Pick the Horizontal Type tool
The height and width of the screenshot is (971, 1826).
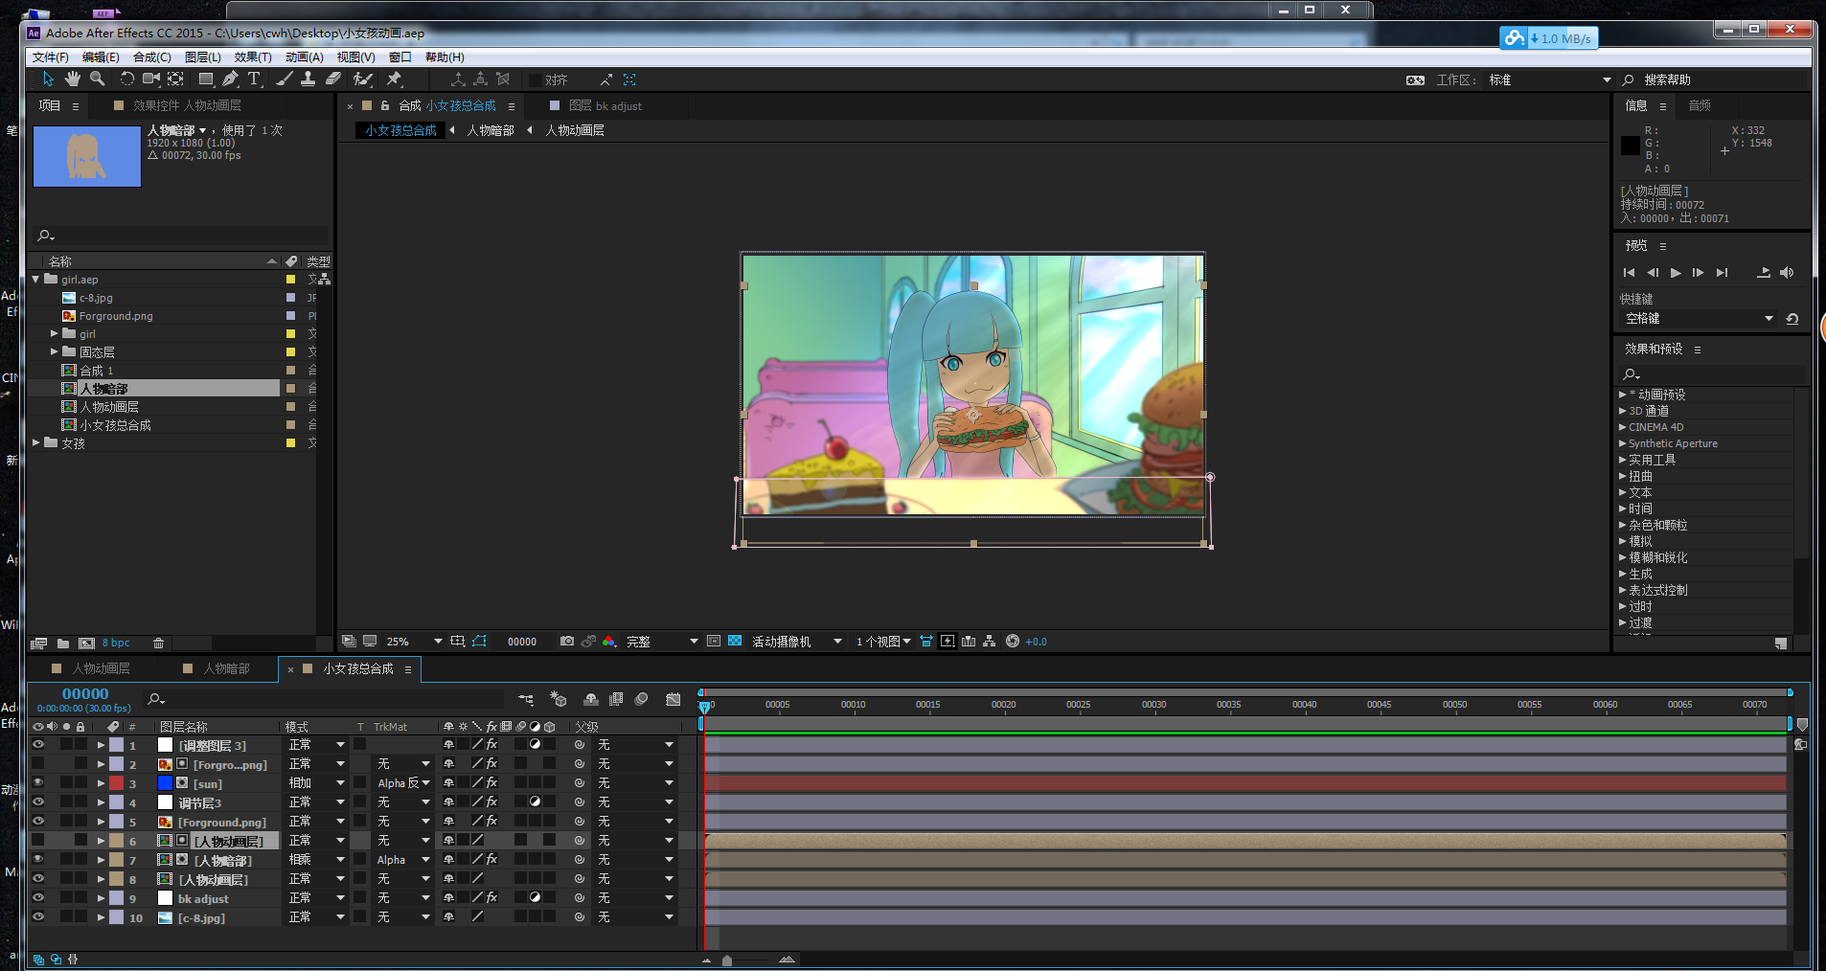pos(254,79)
